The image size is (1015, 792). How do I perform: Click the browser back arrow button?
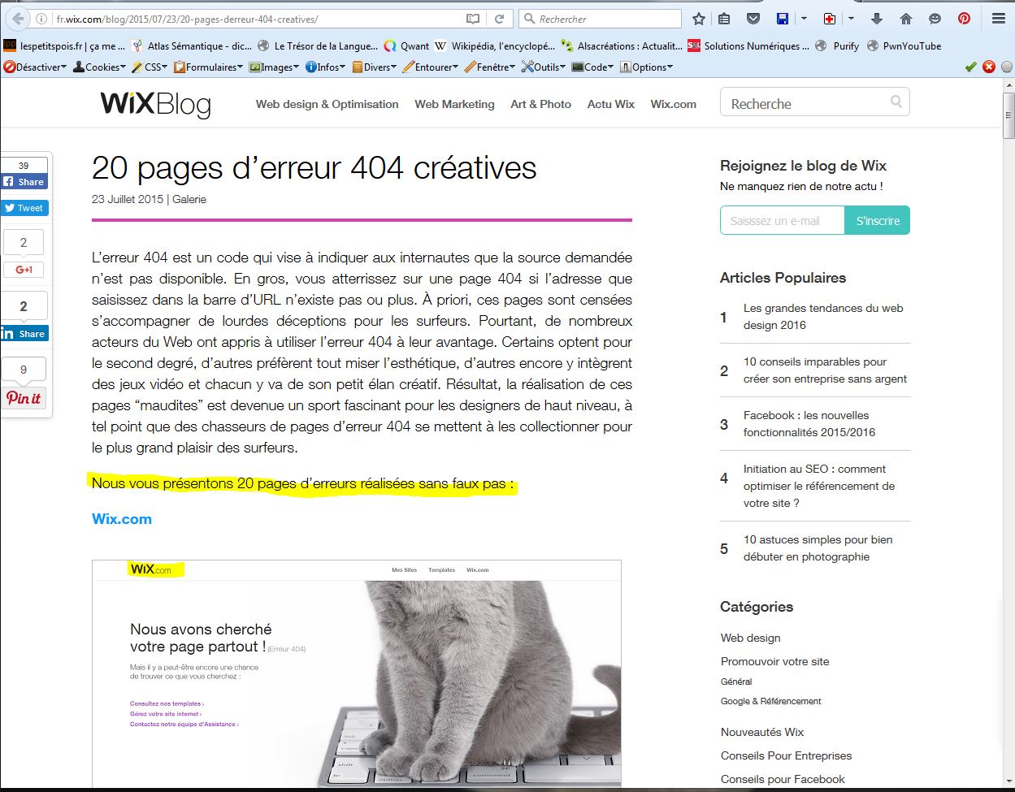[x=18, y=19]
